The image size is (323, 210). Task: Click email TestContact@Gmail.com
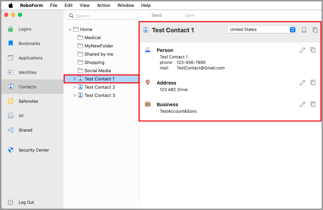(x=200, y=68)
